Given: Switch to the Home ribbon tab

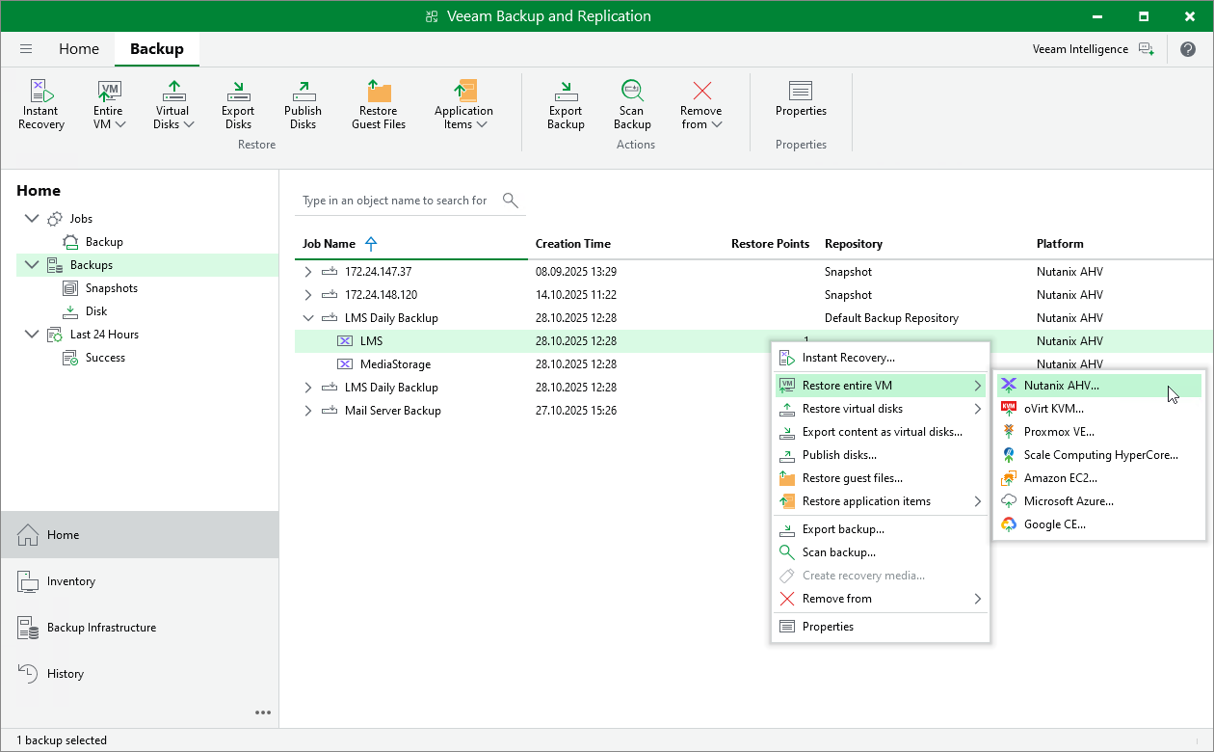Looking at the screenshot, I should pos(79,49).
